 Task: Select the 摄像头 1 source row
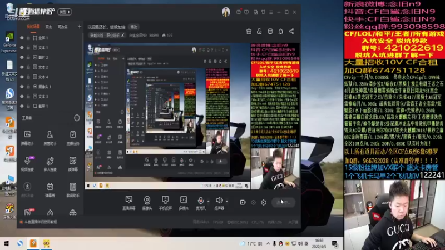[x=50, y=87]
